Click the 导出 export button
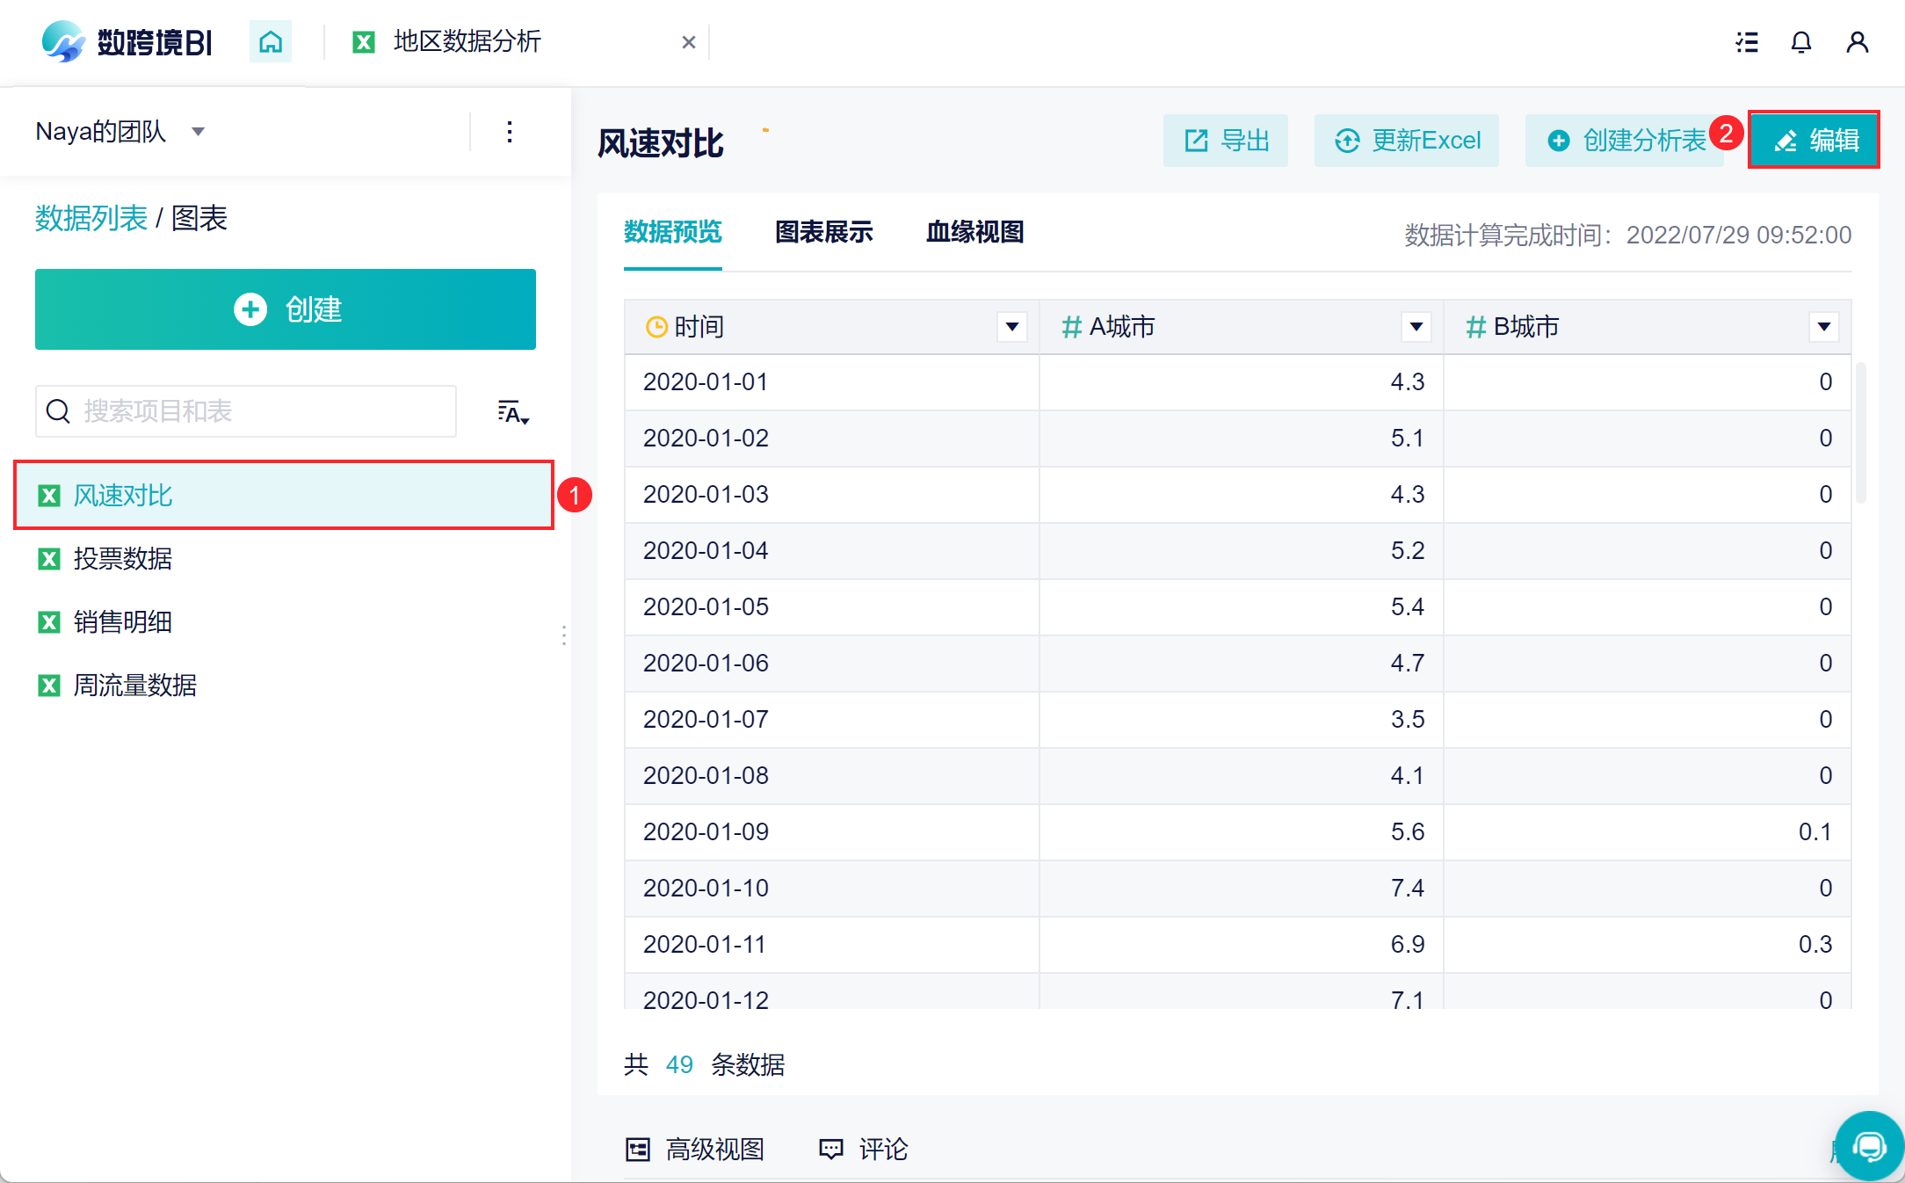Screen dimensions: 1905x1183 [x=1226, y=141]
